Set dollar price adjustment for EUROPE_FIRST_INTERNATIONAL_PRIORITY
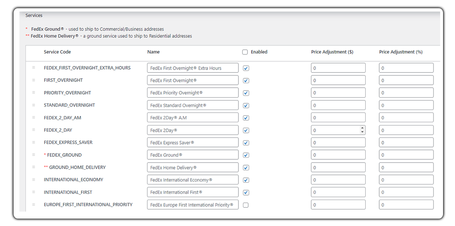The image size is (455, 226). coord(338,205)
